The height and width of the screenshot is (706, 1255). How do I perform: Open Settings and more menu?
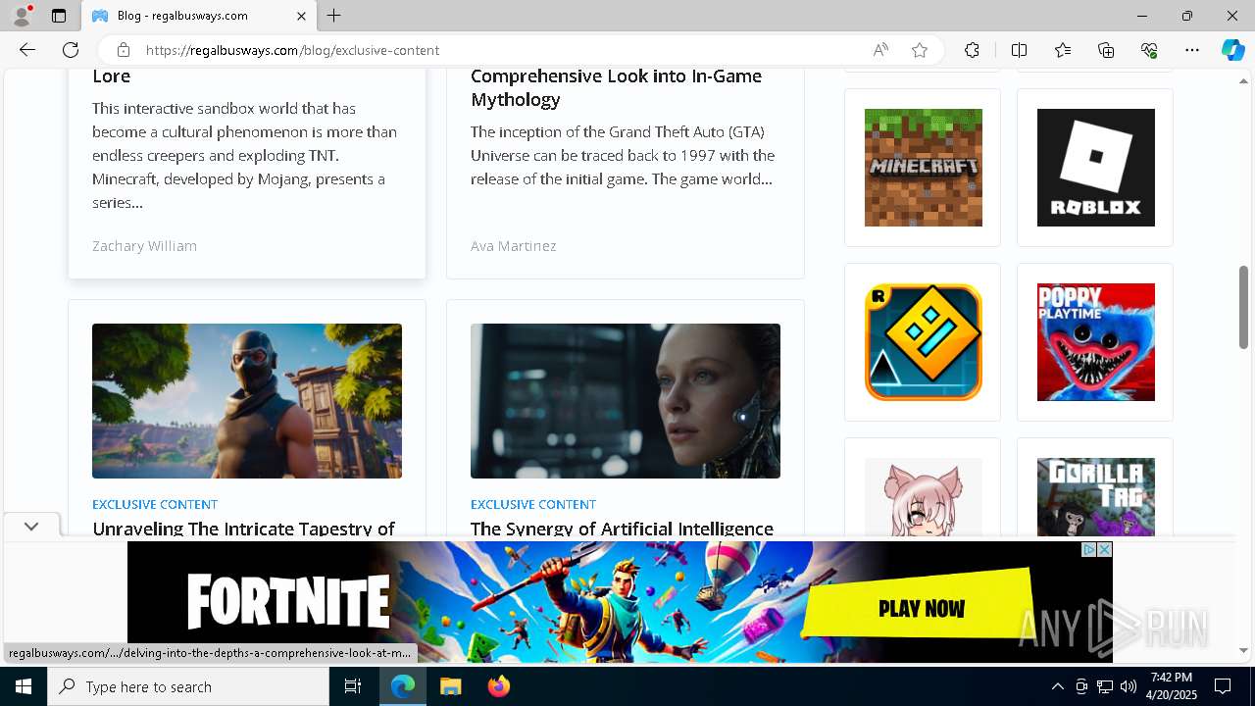coord(1192,50)
